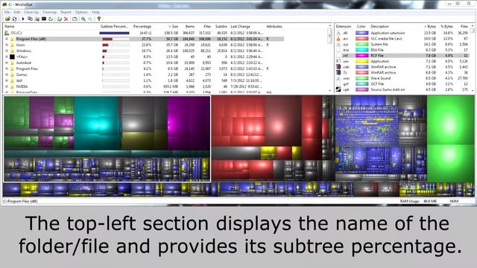Sort by the Last Change column header
Viewport: 477px width, 268px height.
(x=240, y=27)
